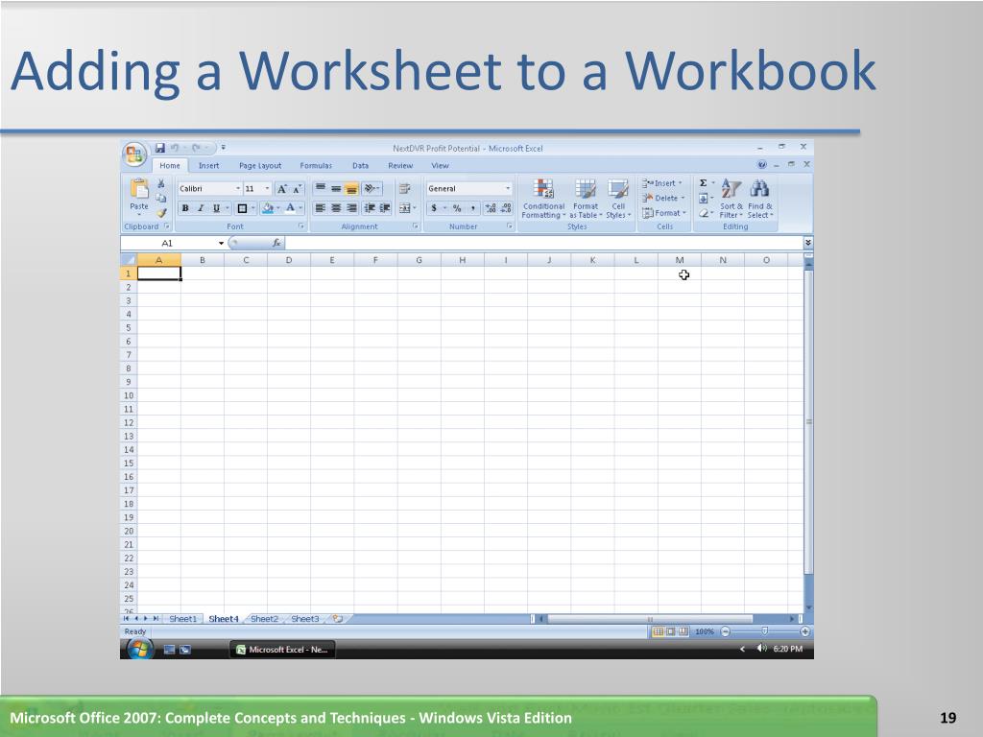Screen dimensions: 983x737
Task: Click the Insert Worksheet tab icon
Action: [x=338, y=619]
